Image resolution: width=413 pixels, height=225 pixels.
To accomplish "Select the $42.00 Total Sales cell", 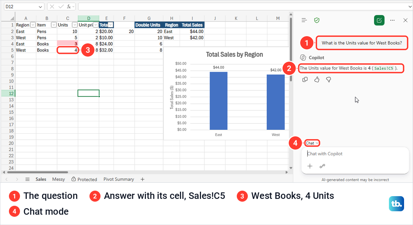I will coord(192,37).
